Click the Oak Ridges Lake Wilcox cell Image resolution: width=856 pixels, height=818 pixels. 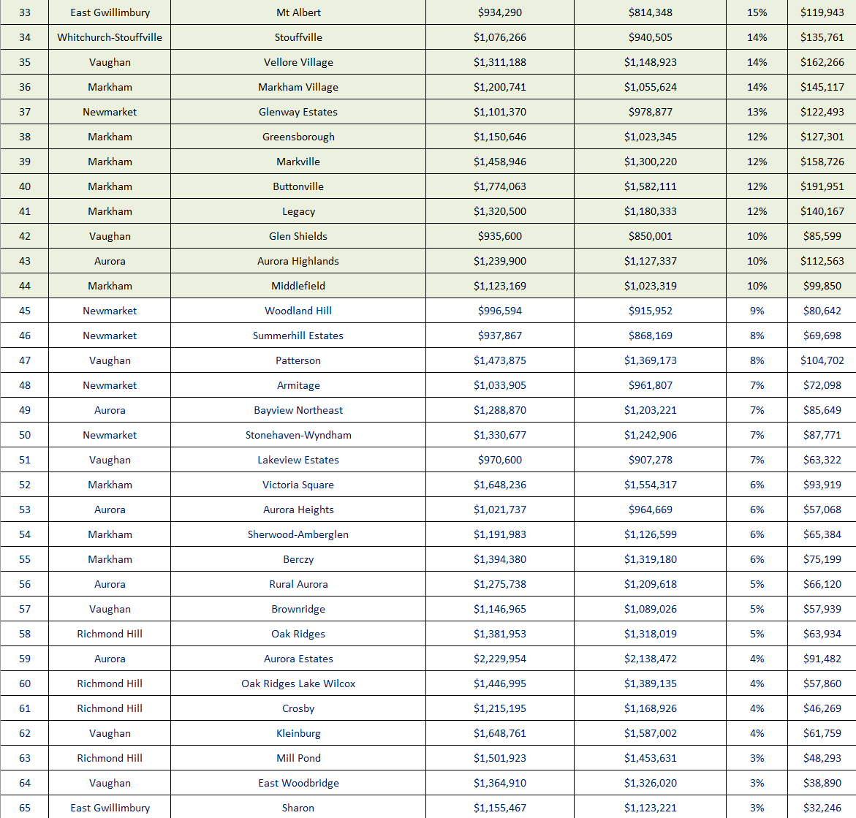(x=298, y=683)
